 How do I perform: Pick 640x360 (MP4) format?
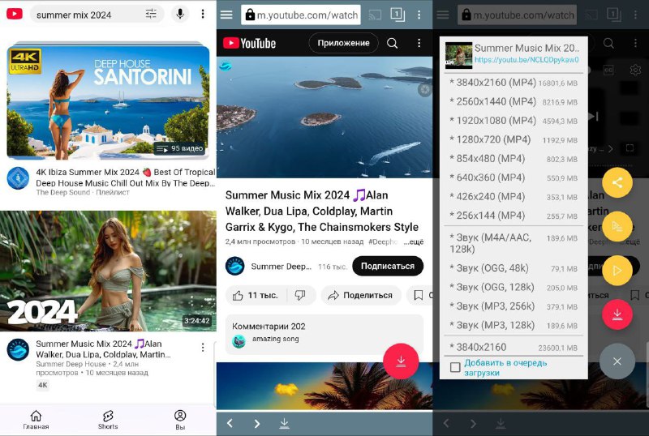coord(514,177)
